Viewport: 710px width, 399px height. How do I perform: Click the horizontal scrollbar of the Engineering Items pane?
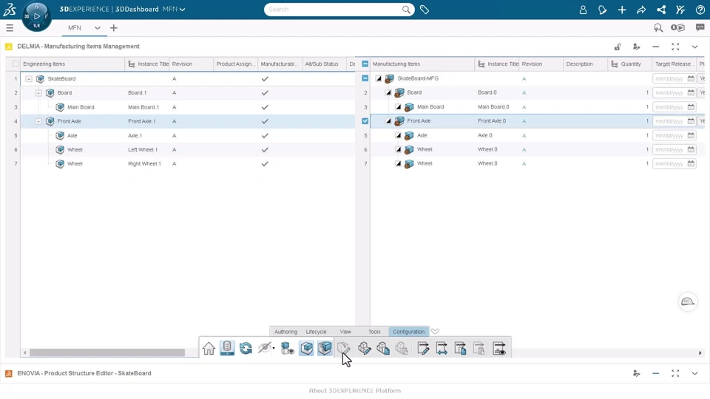[106, 352]
